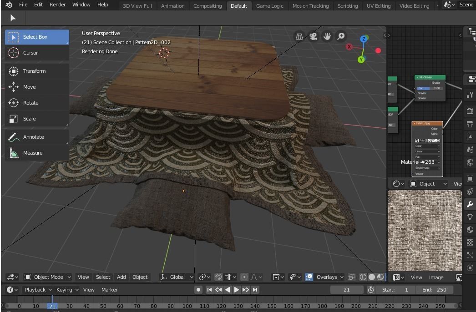Open the Playback dropdown in timeline
The image size is (476, 312).
38,290
